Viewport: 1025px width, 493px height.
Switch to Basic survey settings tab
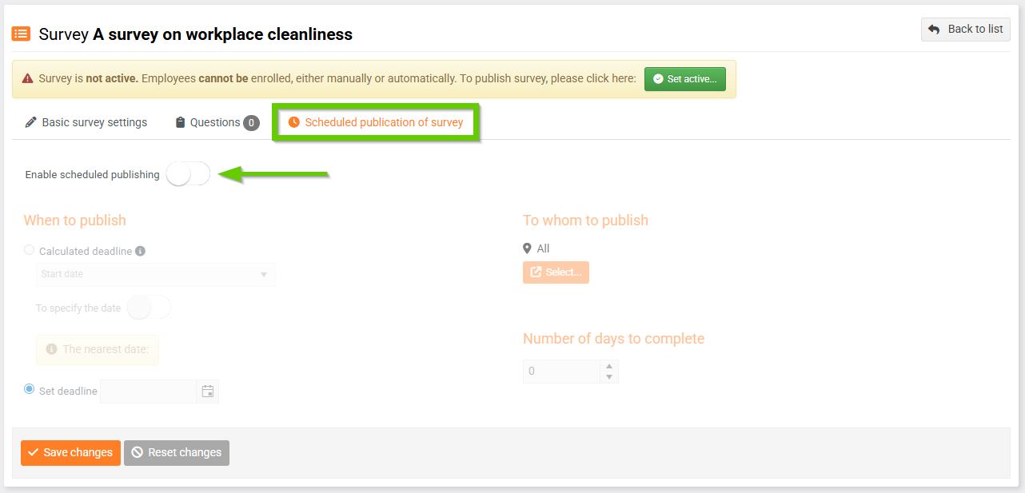tap(86, 122)
